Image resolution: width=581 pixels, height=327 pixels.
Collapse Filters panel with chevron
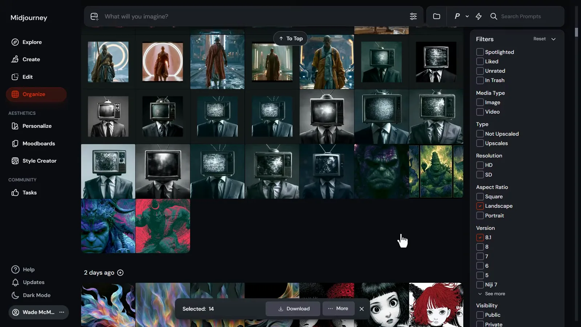[553, 39]
